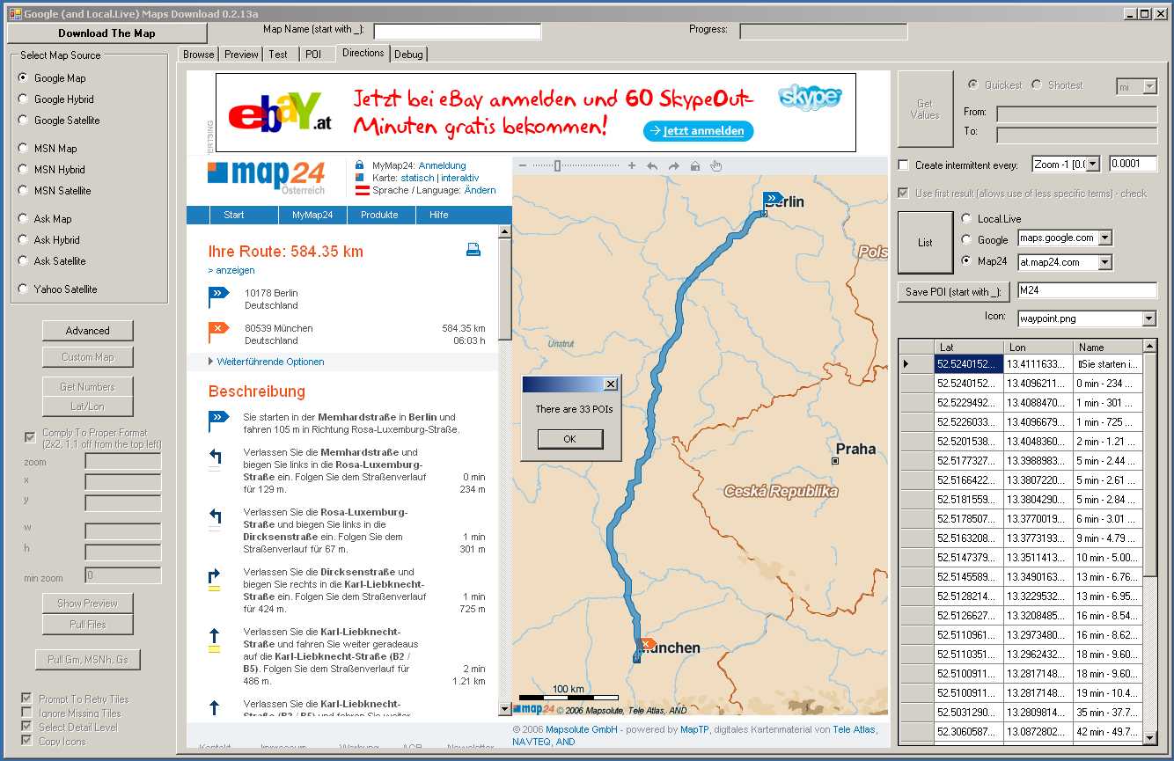Screen dimensions: 1174x761
Task: Choose Local.Live directions provider
Action: (x=966, y=218)
